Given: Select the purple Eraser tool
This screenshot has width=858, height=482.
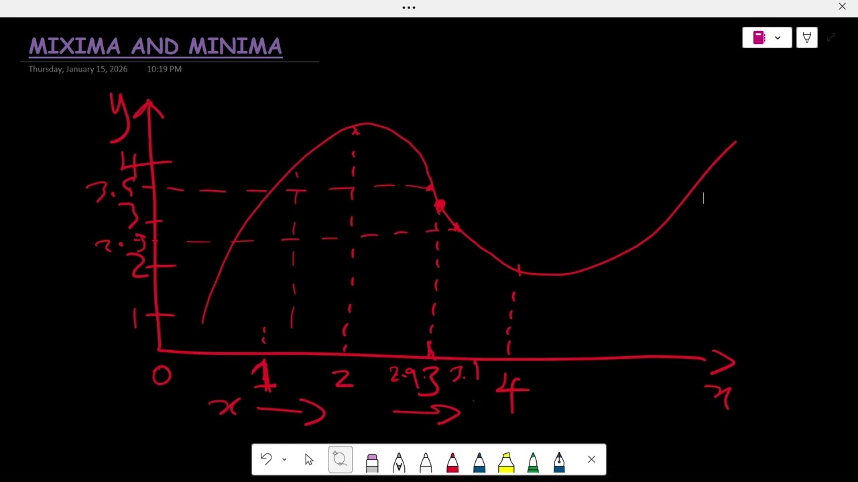Looking at the screenshot, I should point(372,462).
